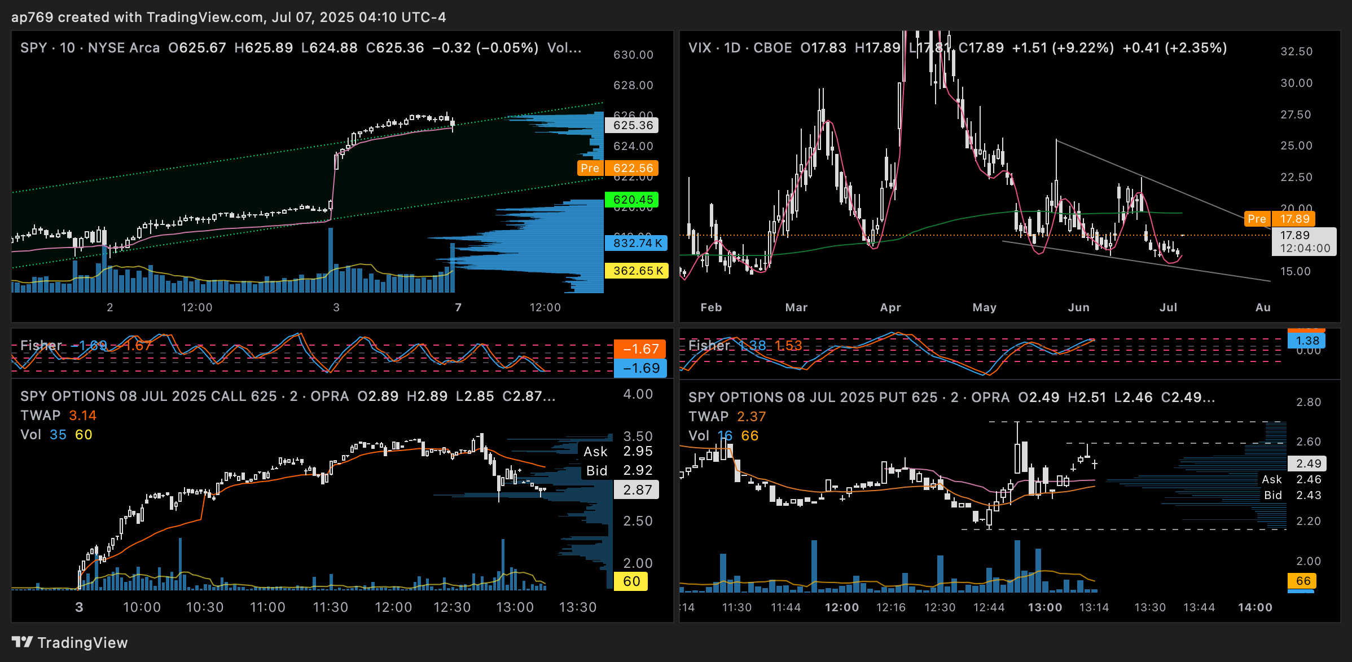Image resolution: width=1352 pixels, height=662 pixels.
Task: Click the Fisher indicator name under the VIX chart
Action: [709, 345]
